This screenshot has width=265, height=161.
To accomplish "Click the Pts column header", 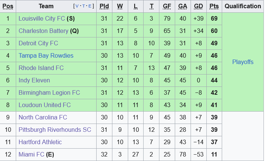I will point(214,6).
